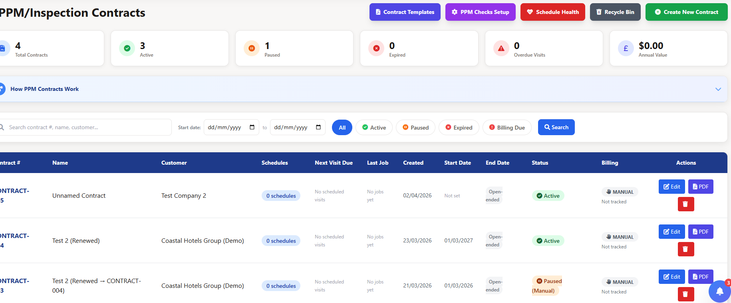
Task: Click the 'Not set' start date cell
Action: (452, 196)
